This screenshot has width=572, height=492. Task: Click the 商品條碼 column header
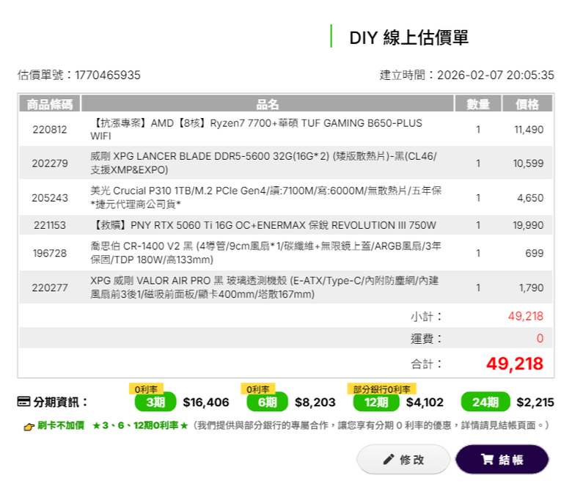(x=50, y=104)
